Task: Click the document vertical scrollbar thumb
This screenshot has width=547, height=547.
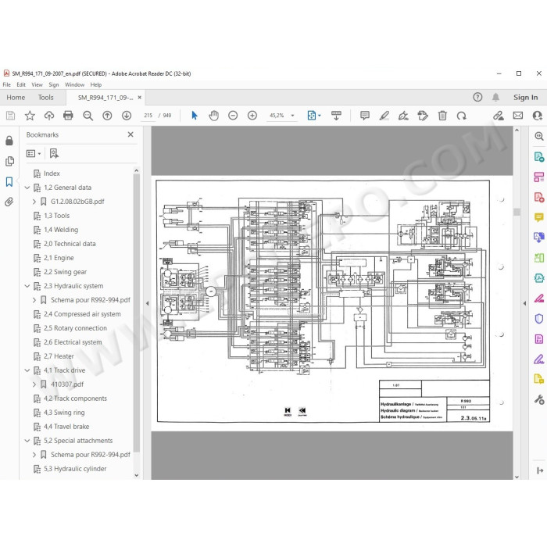Action: tap(517, 212)
